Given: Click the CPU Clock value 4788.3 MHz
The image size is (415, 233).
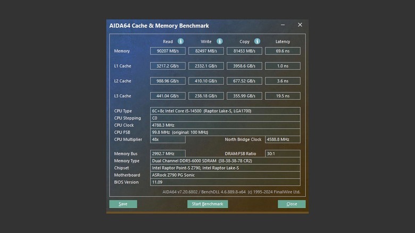Looking at the screenshot, I should (x=225, y=125).
